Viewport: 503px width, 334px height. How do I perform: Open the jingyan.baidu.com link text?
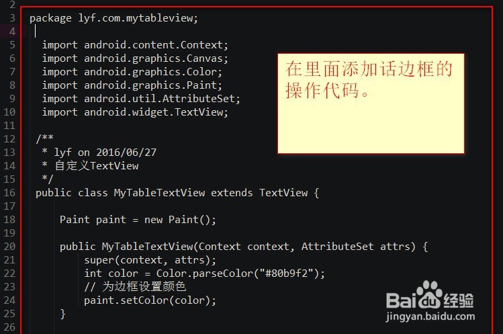click(x=430, y=317)
